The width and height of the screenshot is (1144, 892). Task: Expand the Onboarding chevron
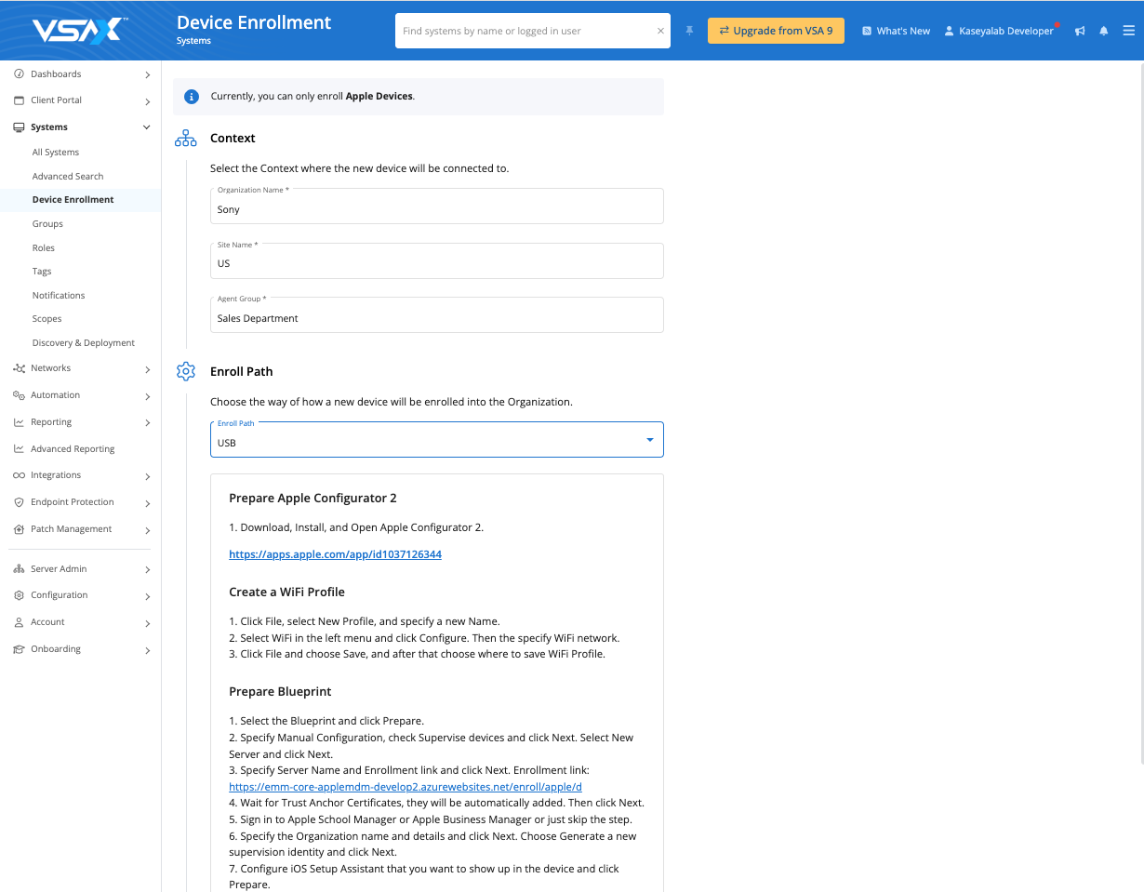point(147,650)
